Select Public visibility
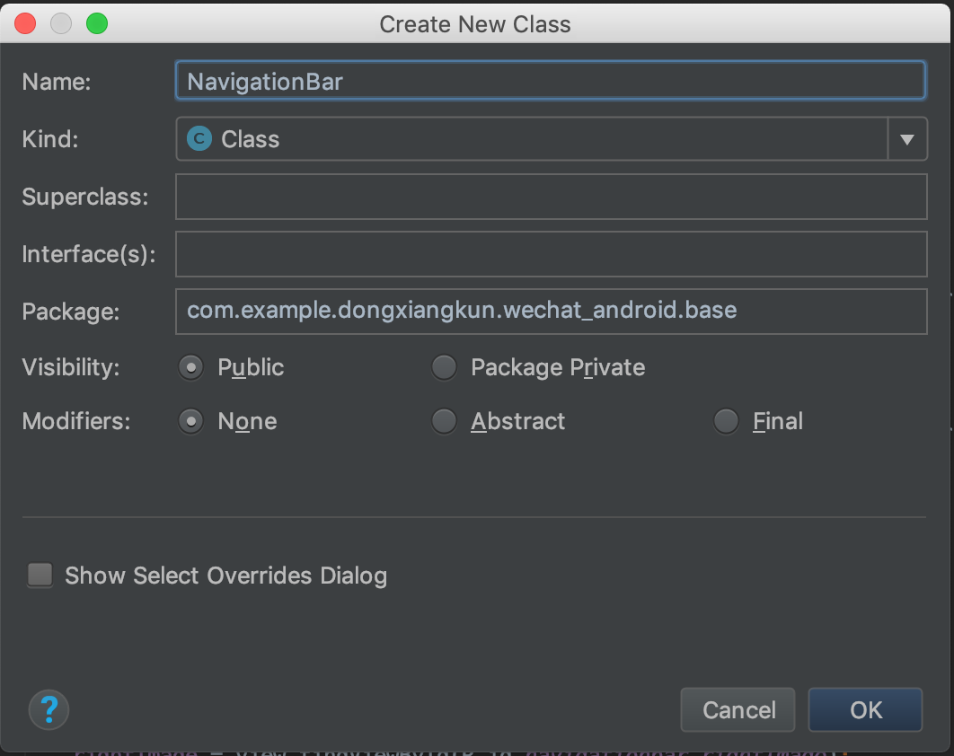The height and width of the screenshot is (756, 954). (x=190, y=367)
